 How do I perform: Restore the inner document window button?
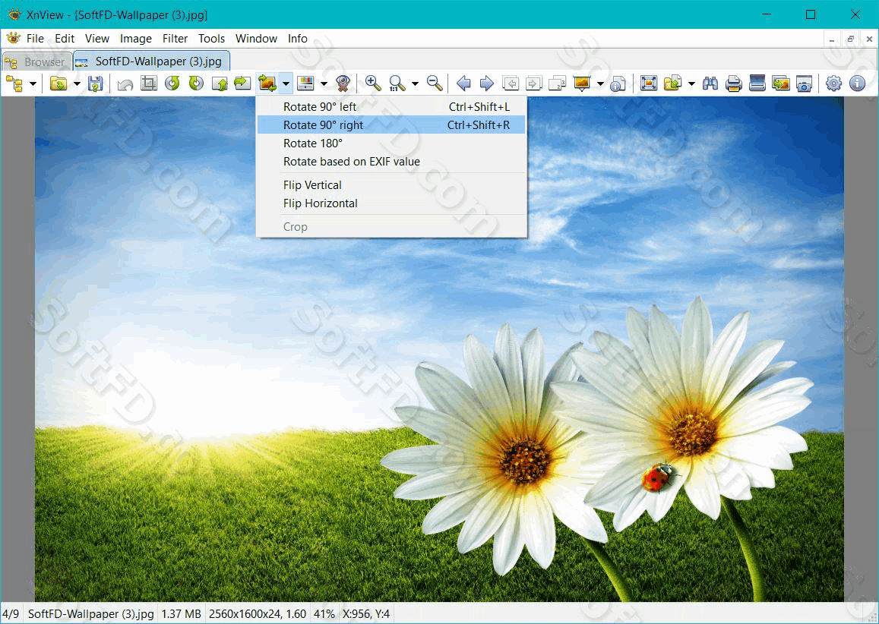[x=850, y=39]
